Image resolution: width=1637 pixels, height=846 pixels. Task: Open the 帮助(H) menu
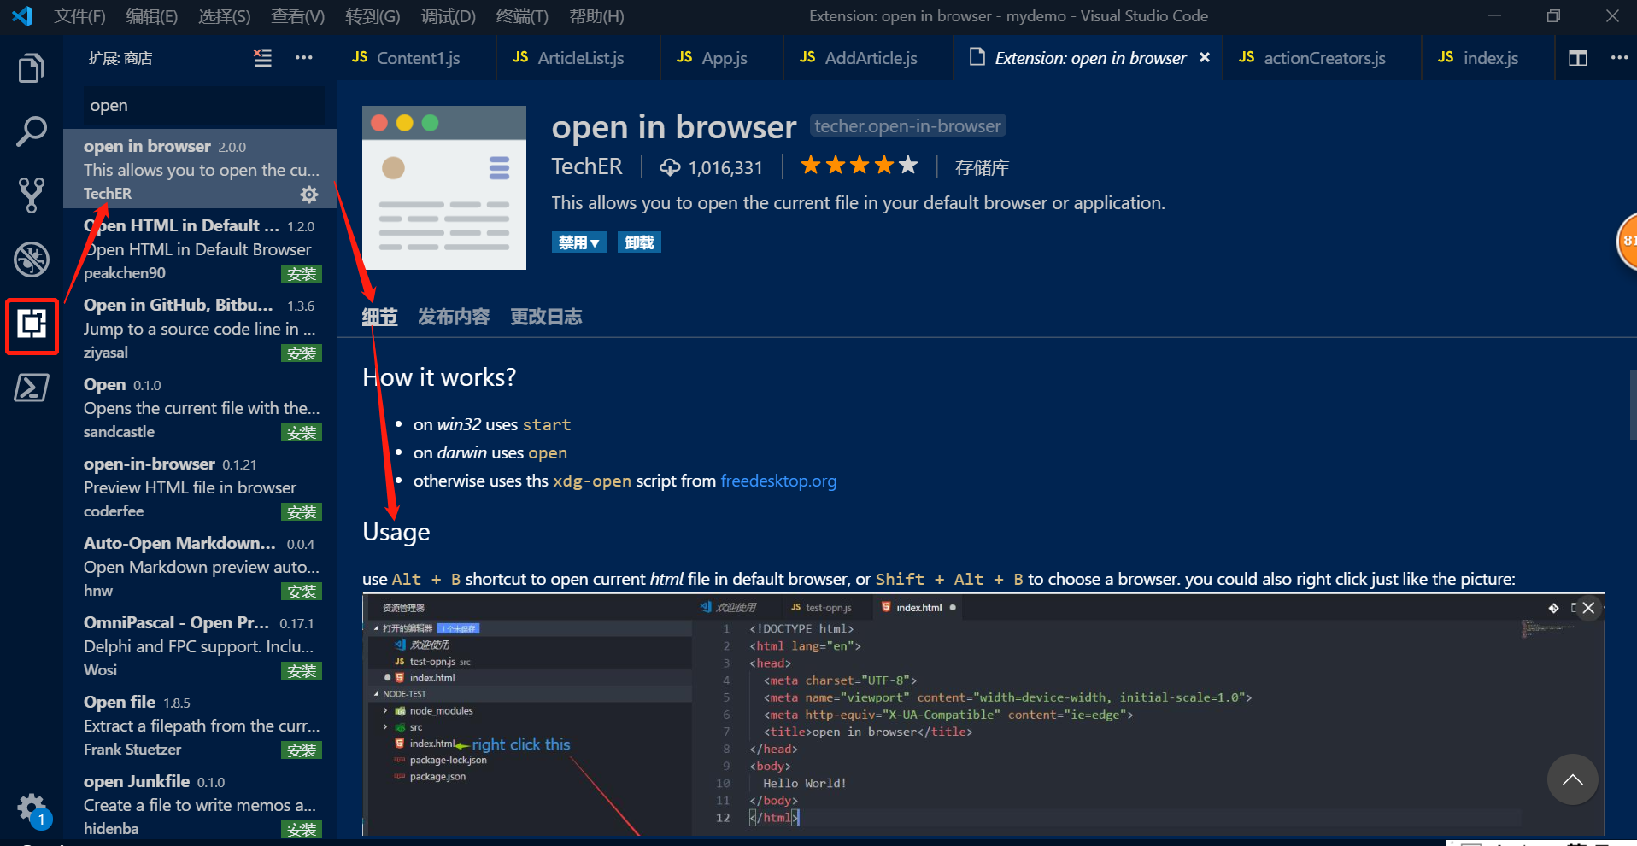point(596,16)
